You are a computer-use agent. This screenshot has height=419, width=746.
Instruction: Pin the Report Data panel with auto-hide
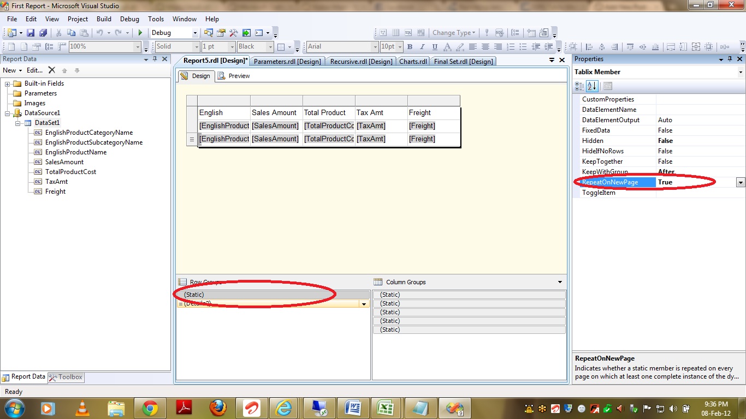coord(155,59)
